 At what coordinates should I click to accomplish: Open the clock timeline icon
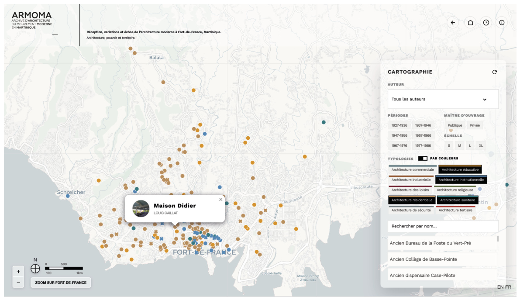click(486, 23)
